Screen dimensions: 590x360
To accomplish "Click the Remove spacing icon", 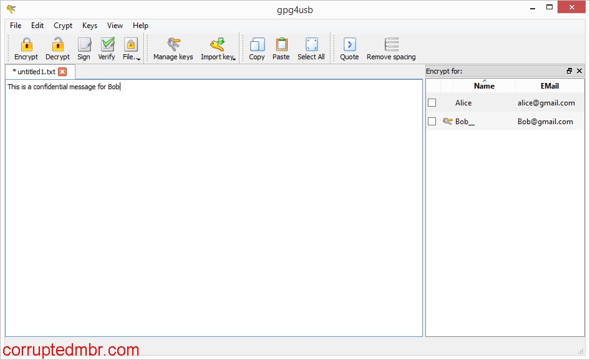I will [x=390, y=44].
